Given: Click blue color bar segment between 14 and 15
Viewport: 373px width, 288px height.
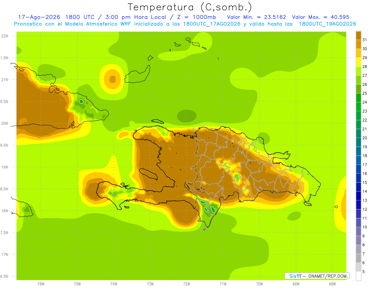Looking at the screenshot, I should [x=358, y=187].
